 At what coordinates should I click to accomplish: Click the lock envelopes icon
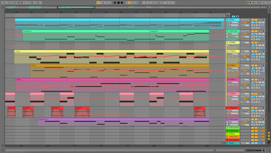click(237, 17)
